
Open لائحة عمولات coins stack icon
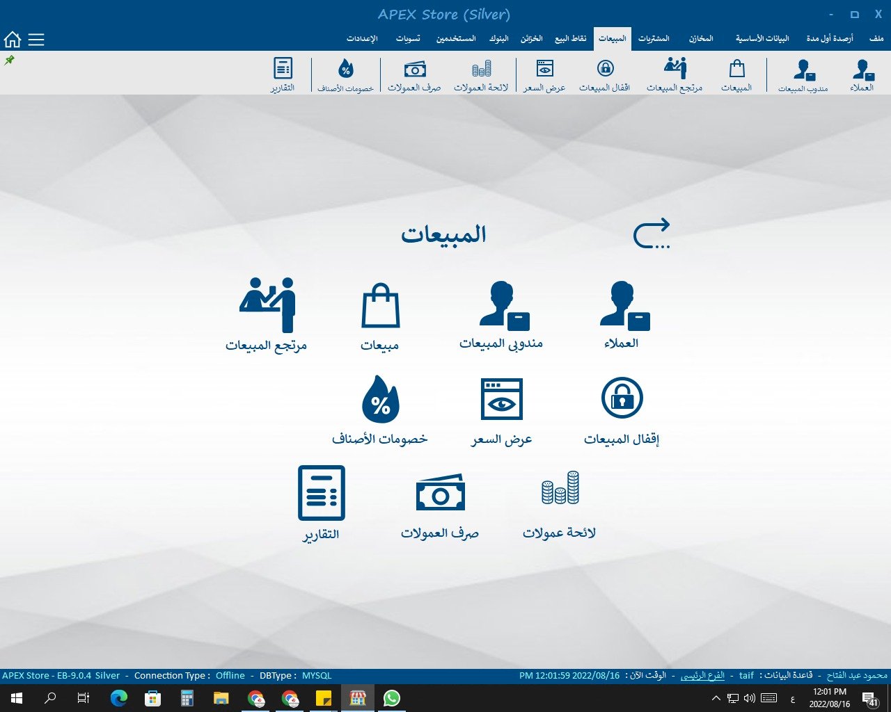(x=560, y=488)
